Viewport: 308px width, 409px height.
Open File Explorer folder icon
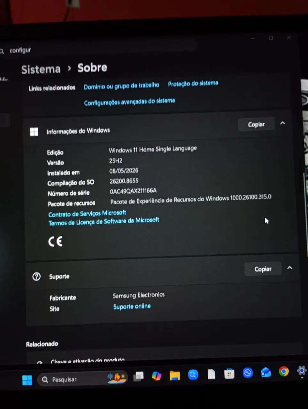click(175, 375)
